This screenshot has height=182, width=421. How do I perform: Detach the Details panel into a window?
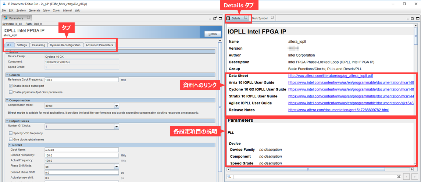click(x=413, y=18)
